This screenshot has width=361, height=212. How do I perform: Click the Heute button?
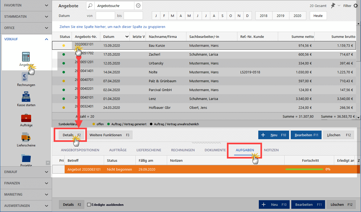318,16
